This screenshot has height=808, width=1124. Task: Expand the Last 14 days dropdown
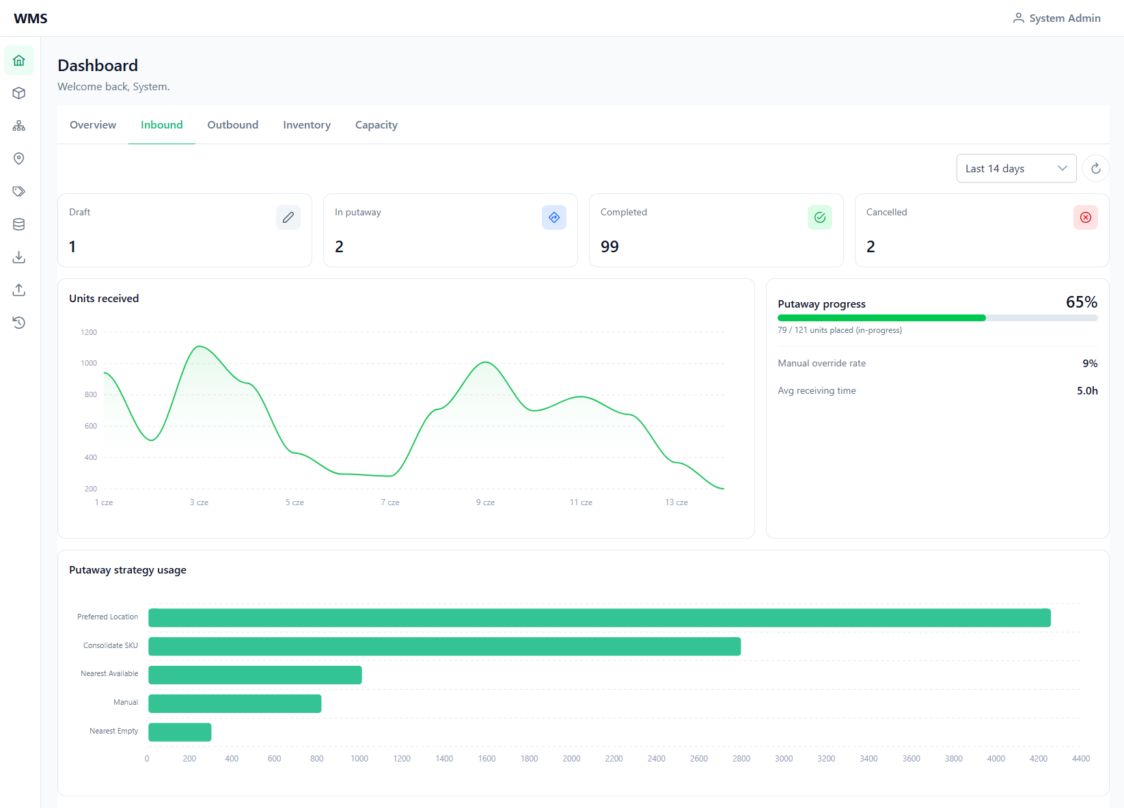click(x=1016, y=168)
